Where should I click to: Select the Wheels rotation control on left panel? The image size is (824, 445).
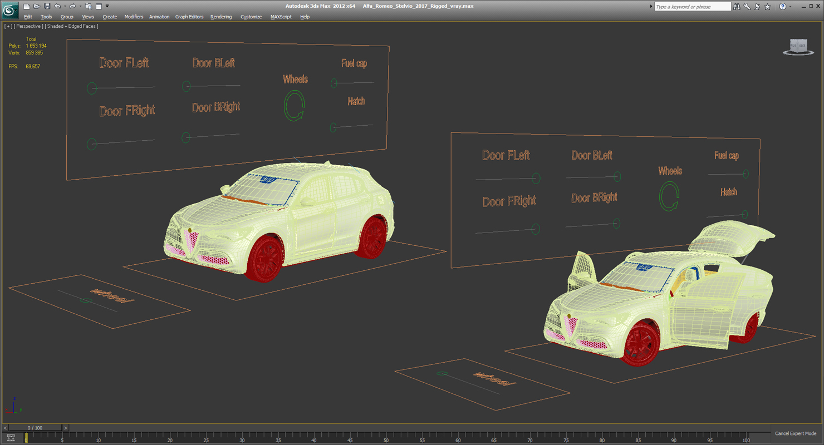coord(295,106)
